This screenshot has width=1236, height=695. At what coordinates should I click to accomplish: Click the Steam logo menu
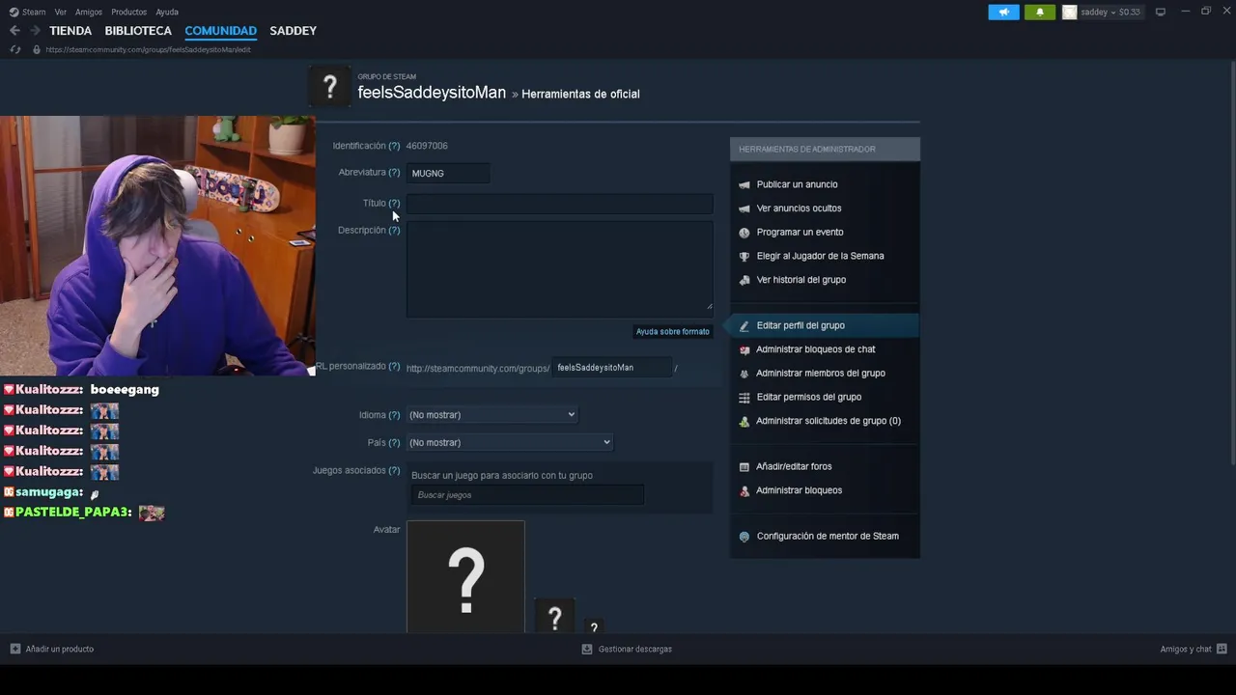14,12
